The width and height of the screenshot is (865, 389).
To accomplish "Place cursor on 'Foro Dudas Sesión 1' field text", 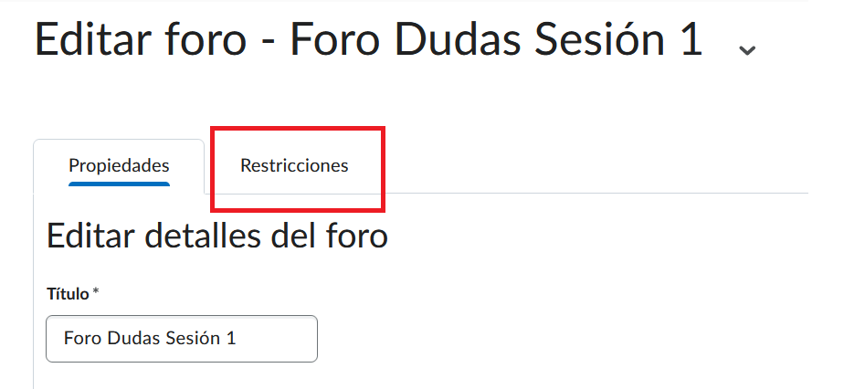I will pos(150,339).
